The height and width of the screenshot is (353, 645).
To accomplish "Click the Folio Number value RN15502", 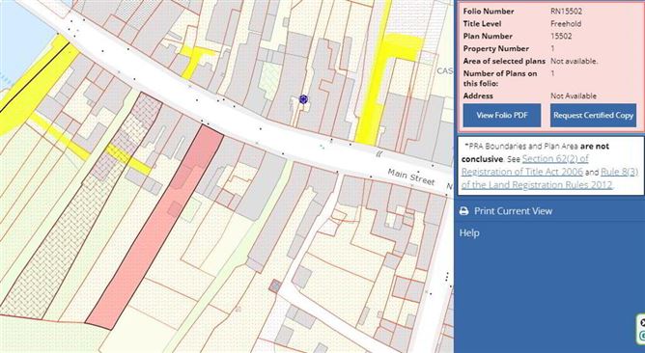I will click(567, 12).
